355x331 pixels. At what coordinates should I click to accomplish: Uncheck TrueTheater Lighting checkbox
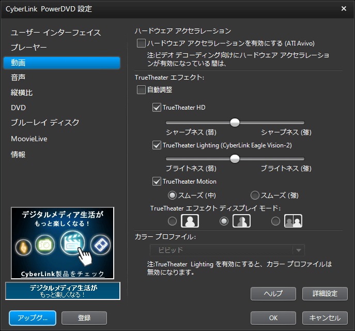tap(157, 145)
